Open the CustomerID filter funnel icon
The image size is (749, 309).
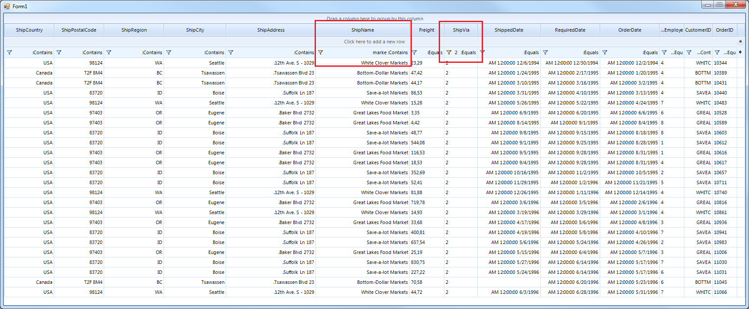(689, 52)
